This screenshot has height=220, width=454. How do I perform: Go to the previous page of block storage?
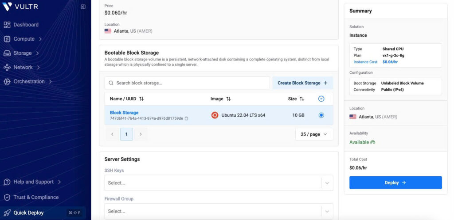112,134
